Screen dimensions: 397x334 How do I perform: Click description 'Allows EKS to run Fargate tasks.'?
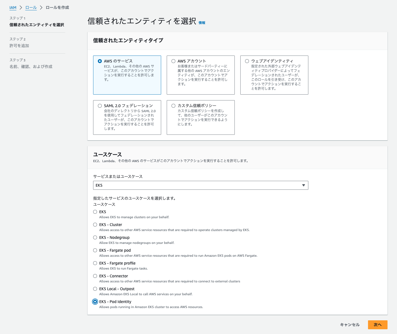click(124, 268)
